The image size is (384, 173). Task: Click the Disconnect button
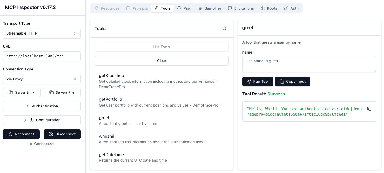pyautogui.click(x=62, y=134)
